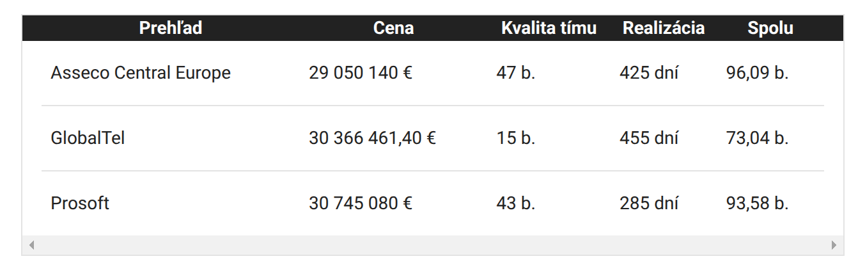This screenshot has height=270, width=858.
Task: Click the price 30 366 461,40 €
Action: 372,138
